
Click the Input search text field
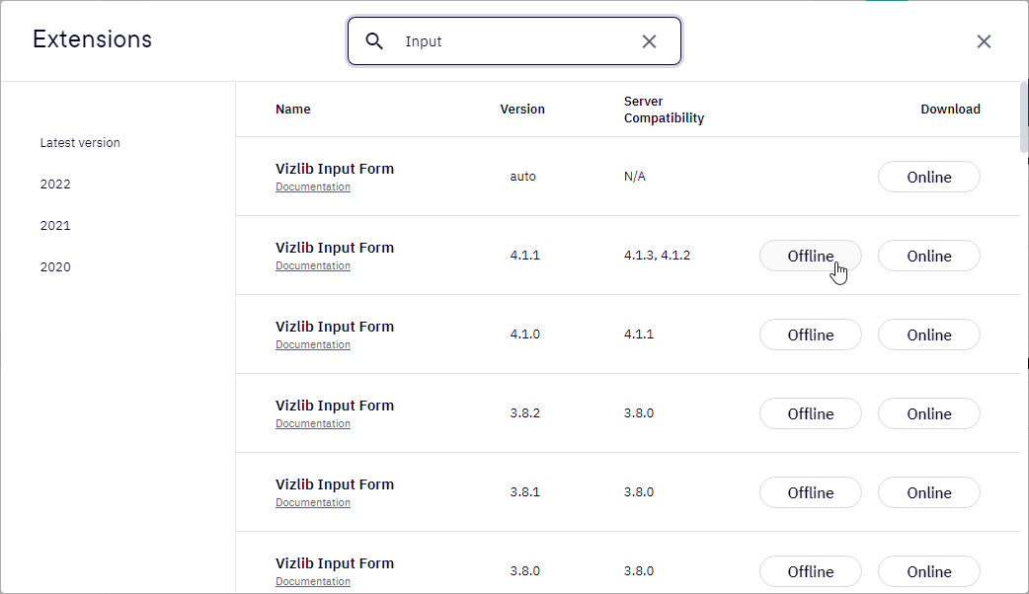pyautogui.click(x=514, y=41)
